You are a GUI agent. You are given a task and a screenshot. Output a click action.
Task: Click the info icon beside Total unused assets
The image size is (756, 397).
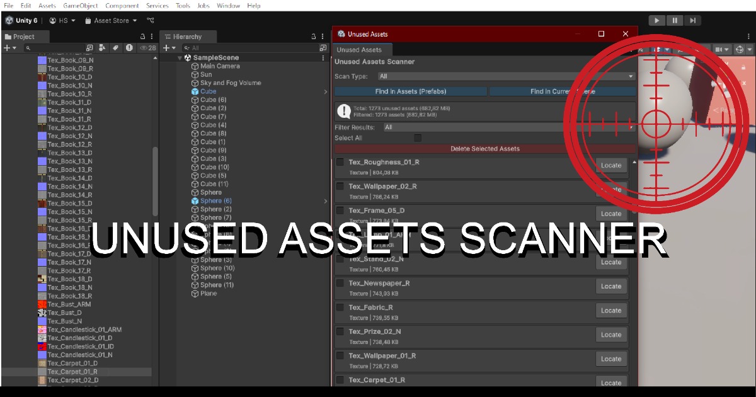click(x=343, y=112)
